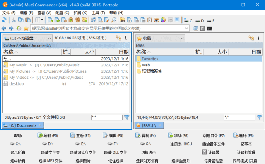Select the Favorites folder in right panel

click(199, 59)
